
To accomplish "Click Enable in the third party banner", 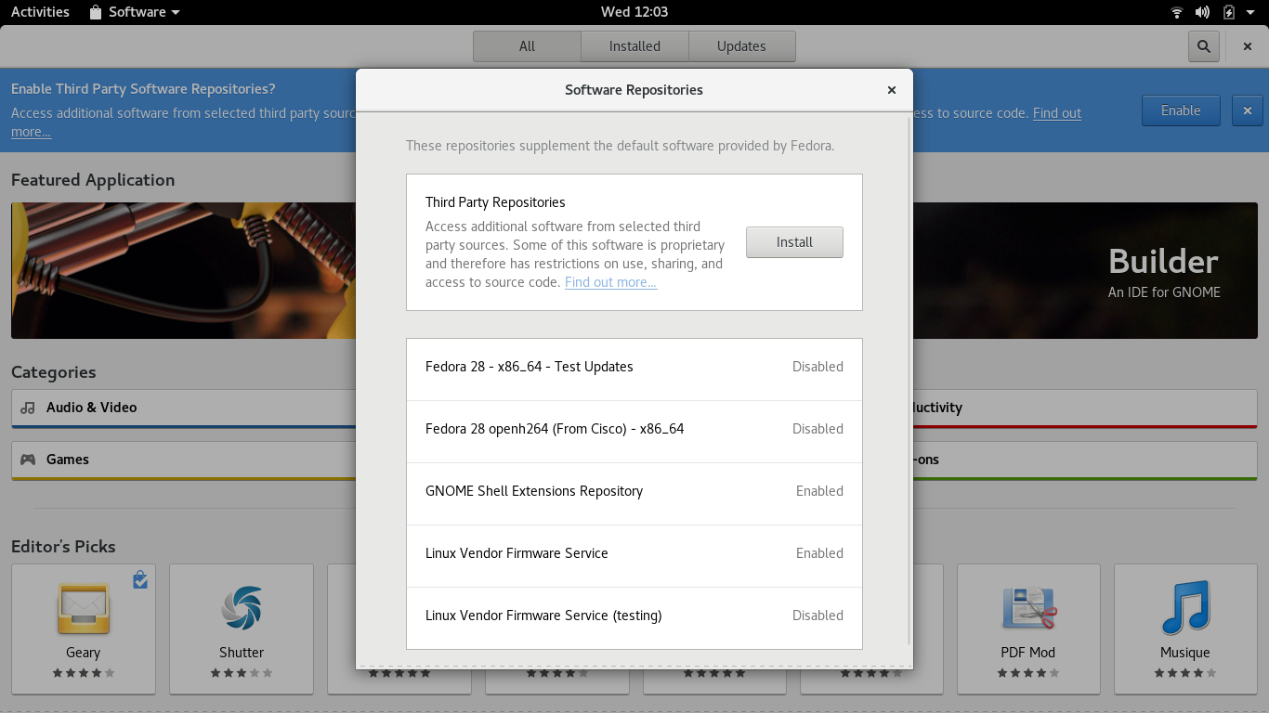I will (1181, 110).
